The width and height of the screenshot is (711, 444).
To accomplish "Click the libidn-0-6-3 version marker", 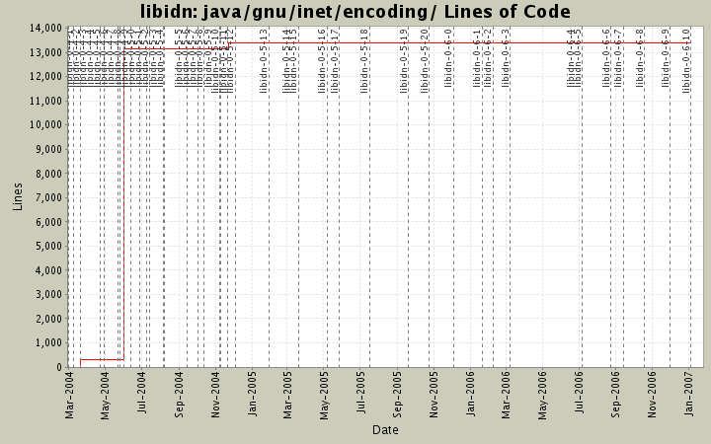I will 506,61.
